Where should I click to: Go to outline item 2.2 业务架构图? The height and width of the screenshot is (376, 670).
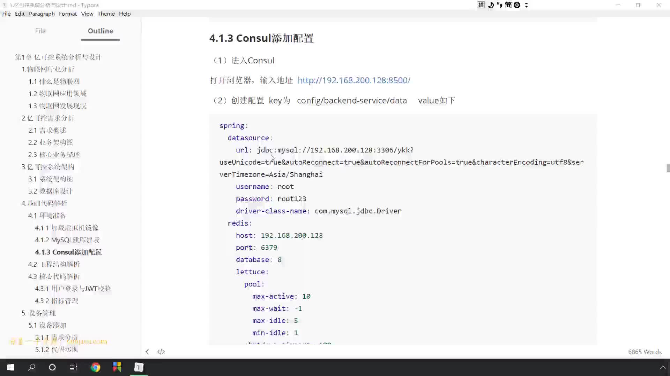51,142
